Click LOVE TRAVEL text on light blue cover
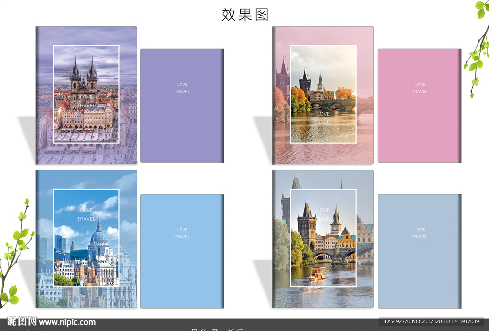This screenshot has height=331, width=489. pyautogui.click(x=182, y=233)
